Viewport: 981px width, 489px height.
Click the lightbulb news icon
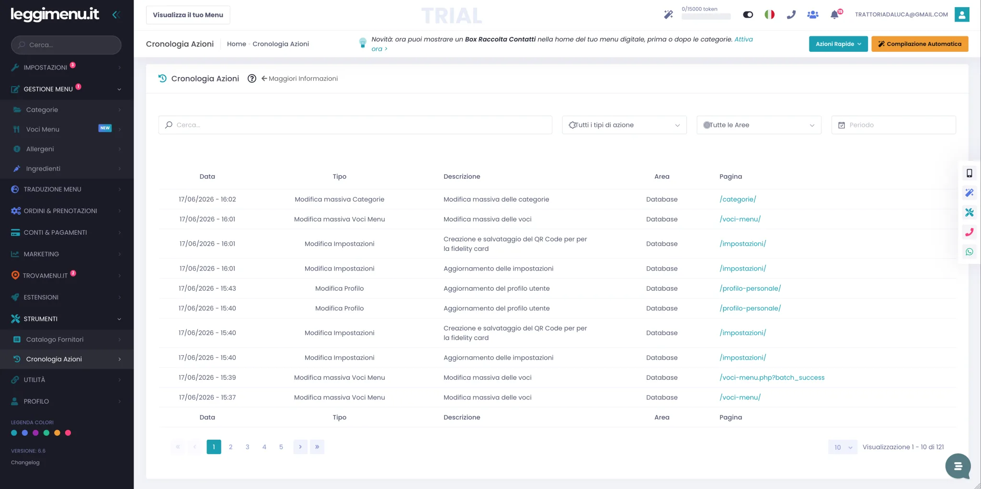[x=363, y=43]
